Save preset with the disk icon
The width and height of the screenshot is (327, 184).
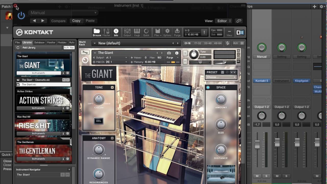223,72
